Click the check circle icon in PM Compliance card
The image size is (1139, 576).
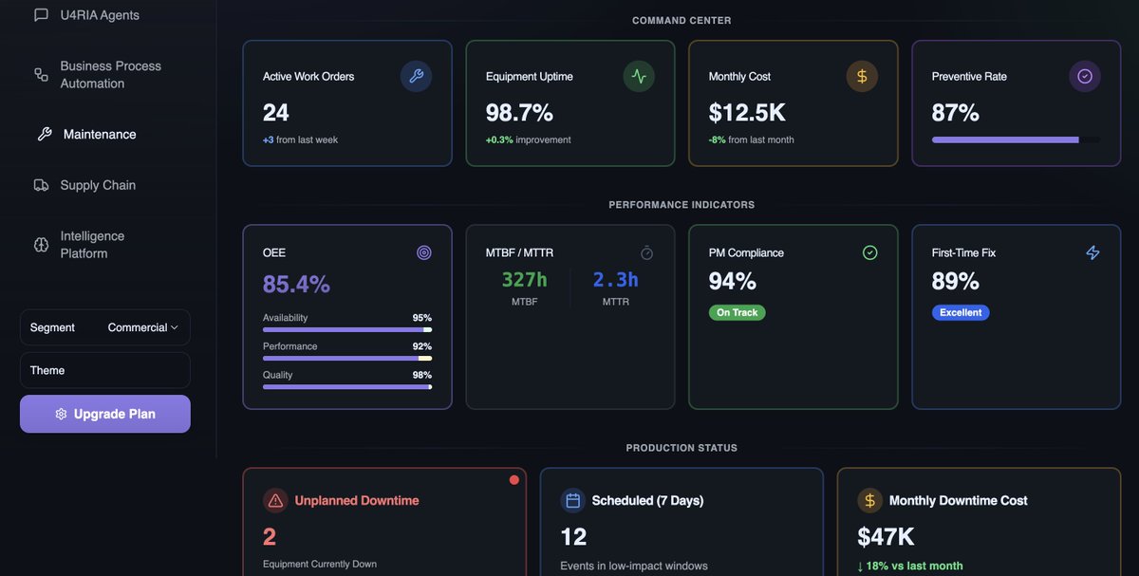tap(870, 252)
